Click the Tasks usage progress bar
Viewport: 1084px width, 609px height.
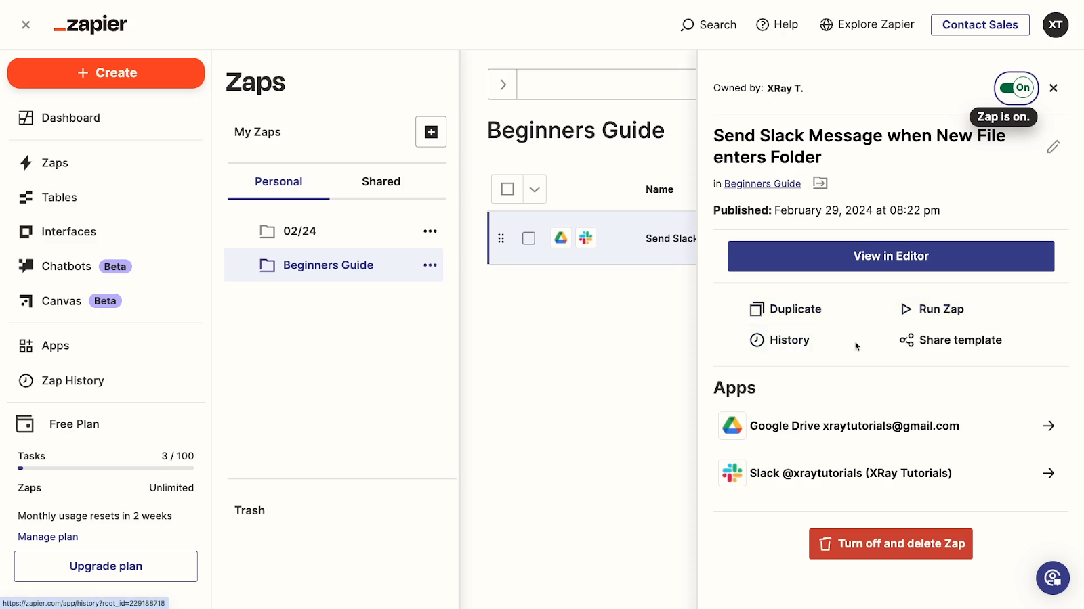coord(106,468)
